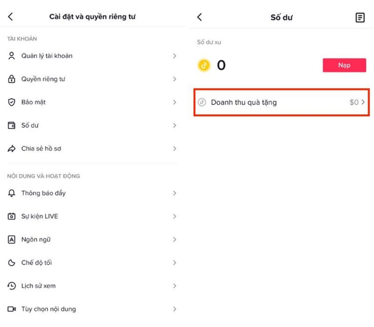Expand Ngôn ngữ using its right chevron
Screen dimensions: 374x327
(x=174, y=240)
